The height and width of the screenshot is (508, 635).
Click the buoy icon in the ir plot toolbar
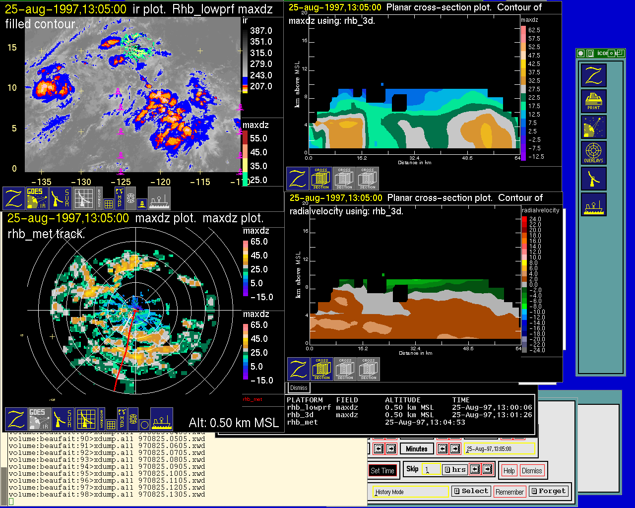[142, 203]
